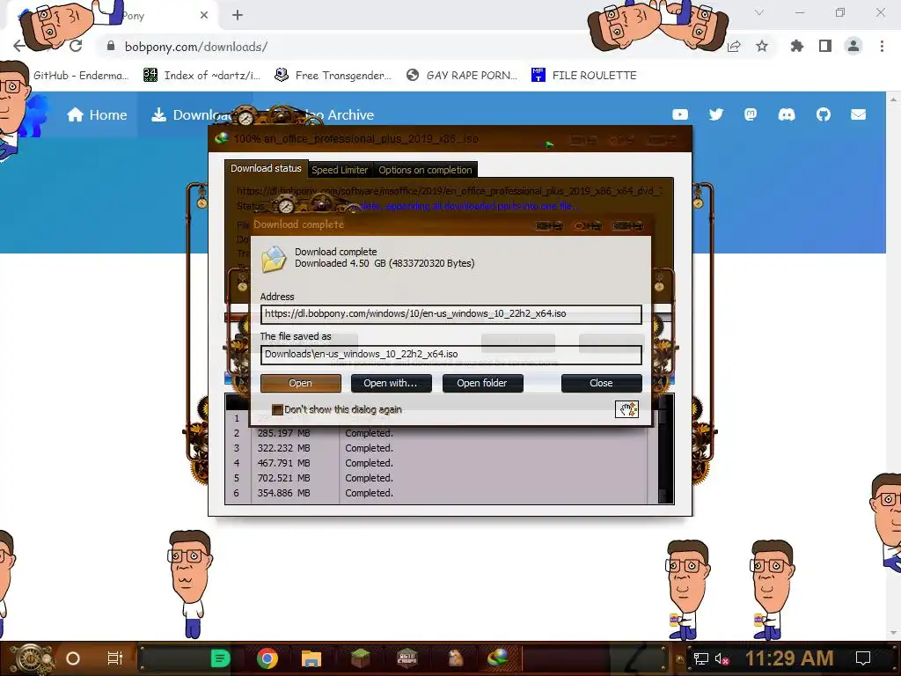This screenshot has height=676, width=901.
Task: Open Cortana circle in taskbar
Action: pos(72,658)
